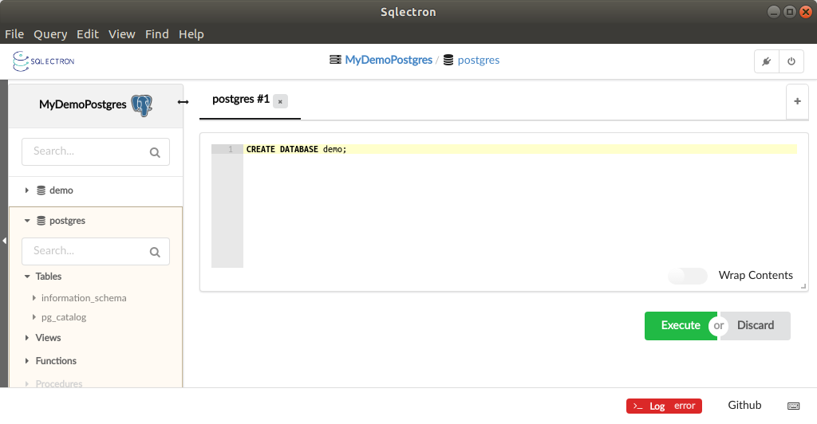Open new query tab with plus icon
Screen dimensions: 817x424
click(797, 102)
